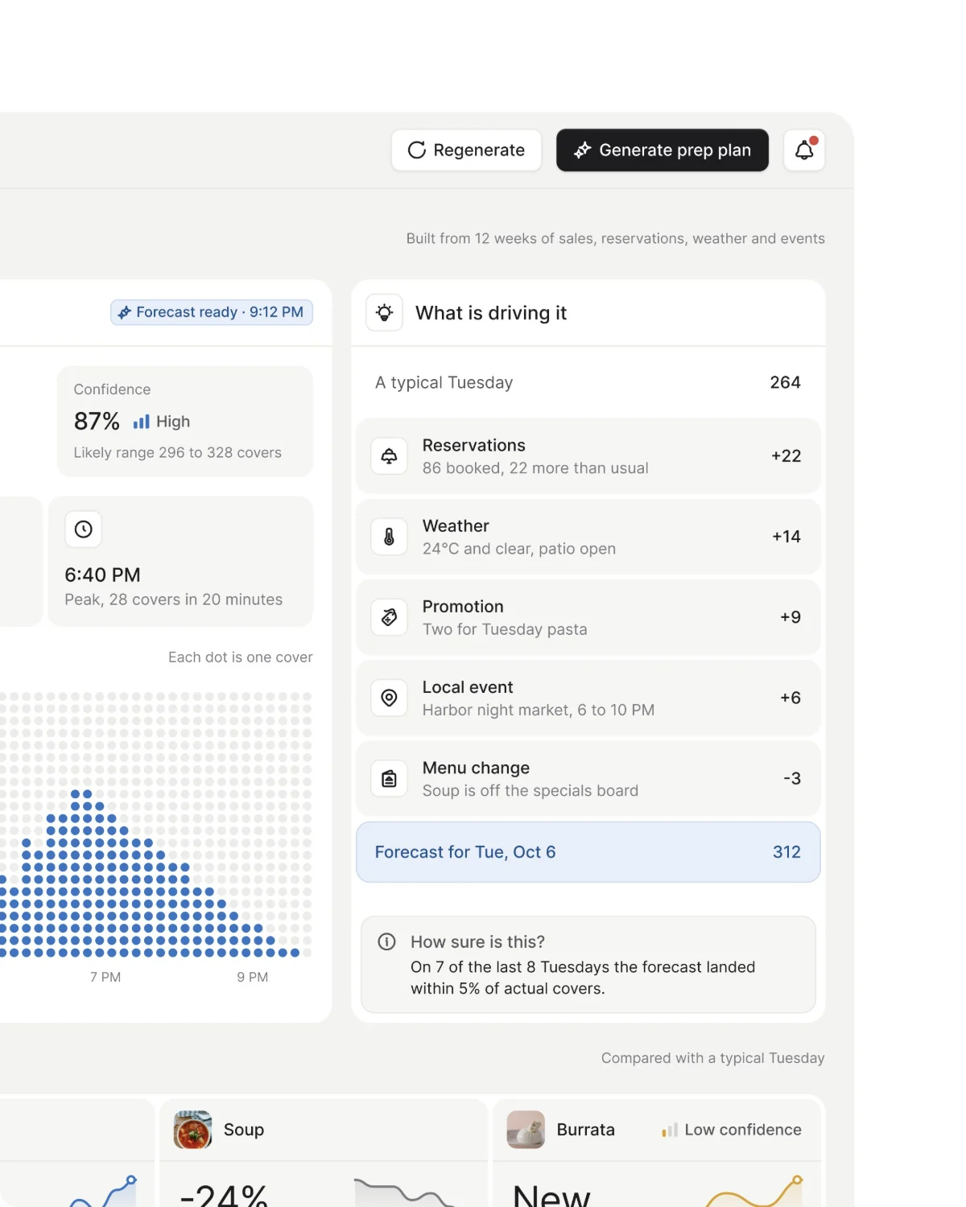This screenshot has width=966, height=1207.
Task: Click the 87% High confidence card
Action: coord(185,422)
